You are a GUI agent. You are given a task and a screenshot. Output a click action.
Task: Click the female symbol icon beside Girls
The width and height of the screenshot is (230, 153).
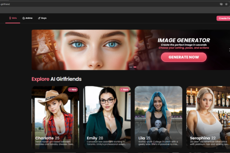point(10,18)
